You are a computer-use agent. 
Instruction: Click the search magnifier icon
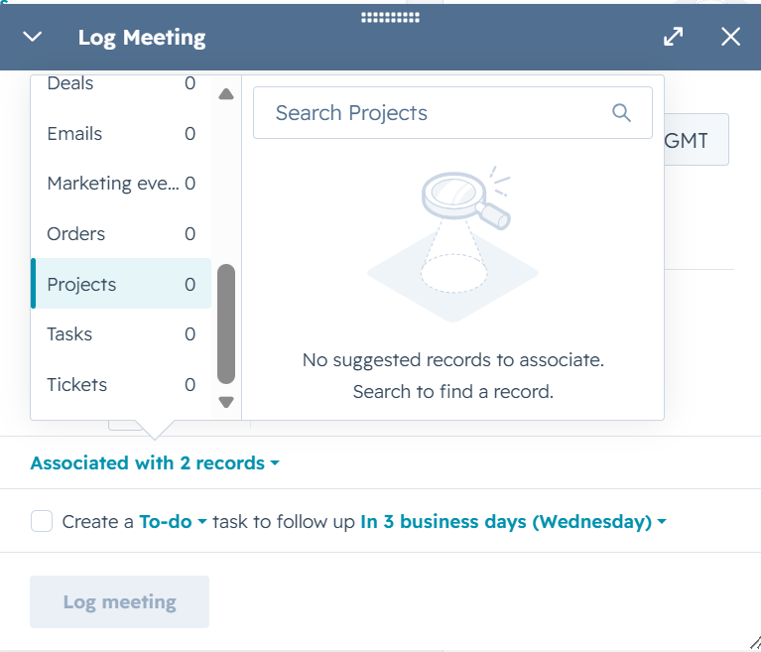pyautogui.click(x=621, y=112)
